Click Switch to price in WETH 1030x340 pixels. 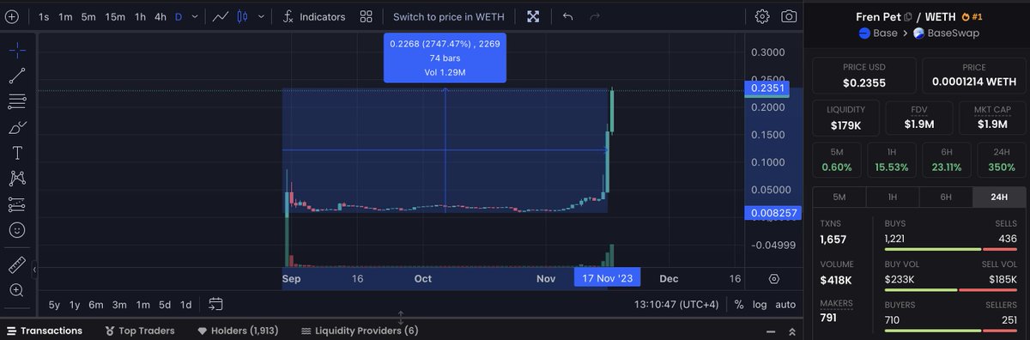coord(448,16)
